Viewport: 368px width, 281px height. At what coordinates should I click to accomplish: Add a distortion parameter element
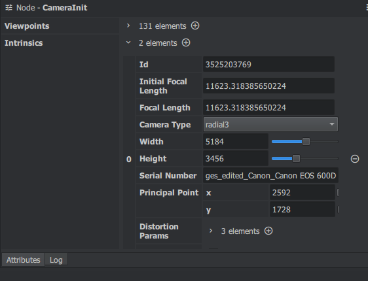coord(268,231)
